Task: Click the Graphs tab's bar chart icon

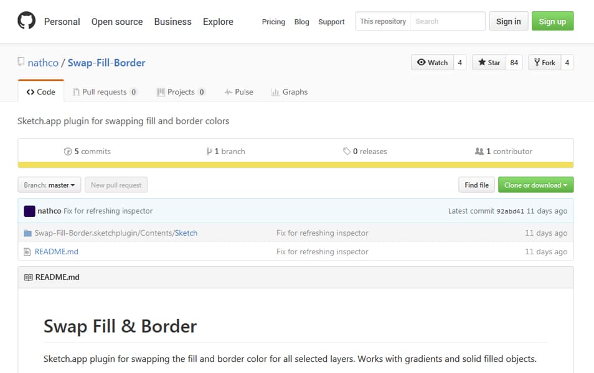Action: pos(275,92)
